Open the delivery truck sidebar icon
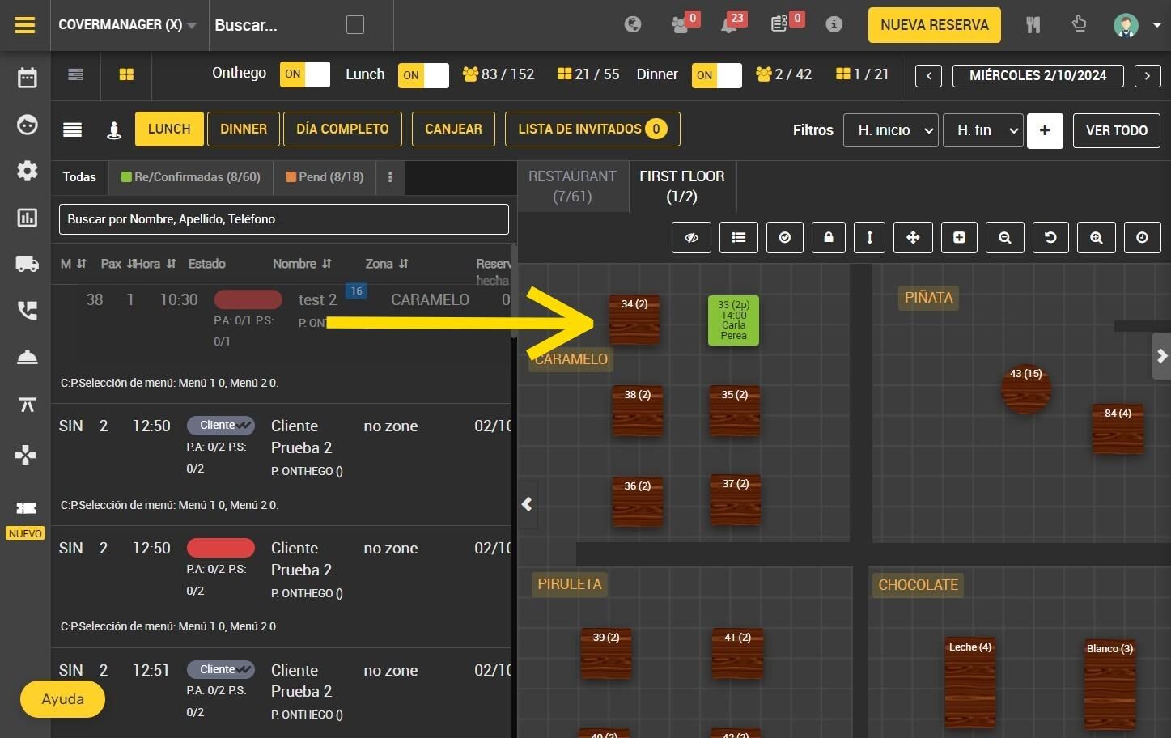This screenshot has height=738, width=1171. 27,263
